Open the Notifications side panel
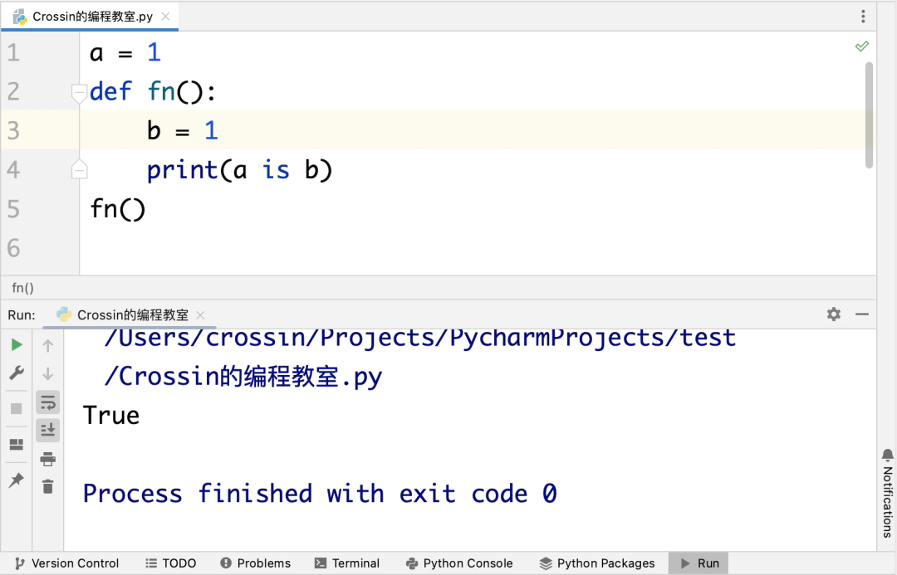 point(887,494)
